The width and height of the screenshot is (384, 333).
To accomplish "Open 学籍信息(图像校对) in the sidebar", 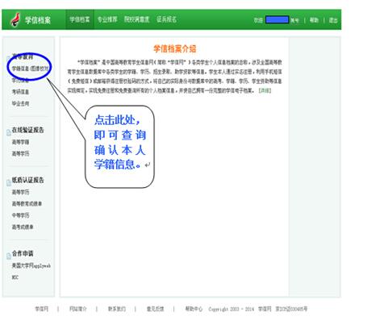I will [x=30, y=69].
